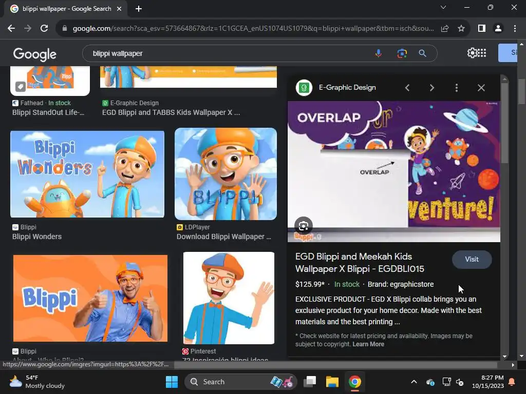The image size is (526, 394).
Task: Open the Windows Start menu
Action: click(x=172, y=382)
